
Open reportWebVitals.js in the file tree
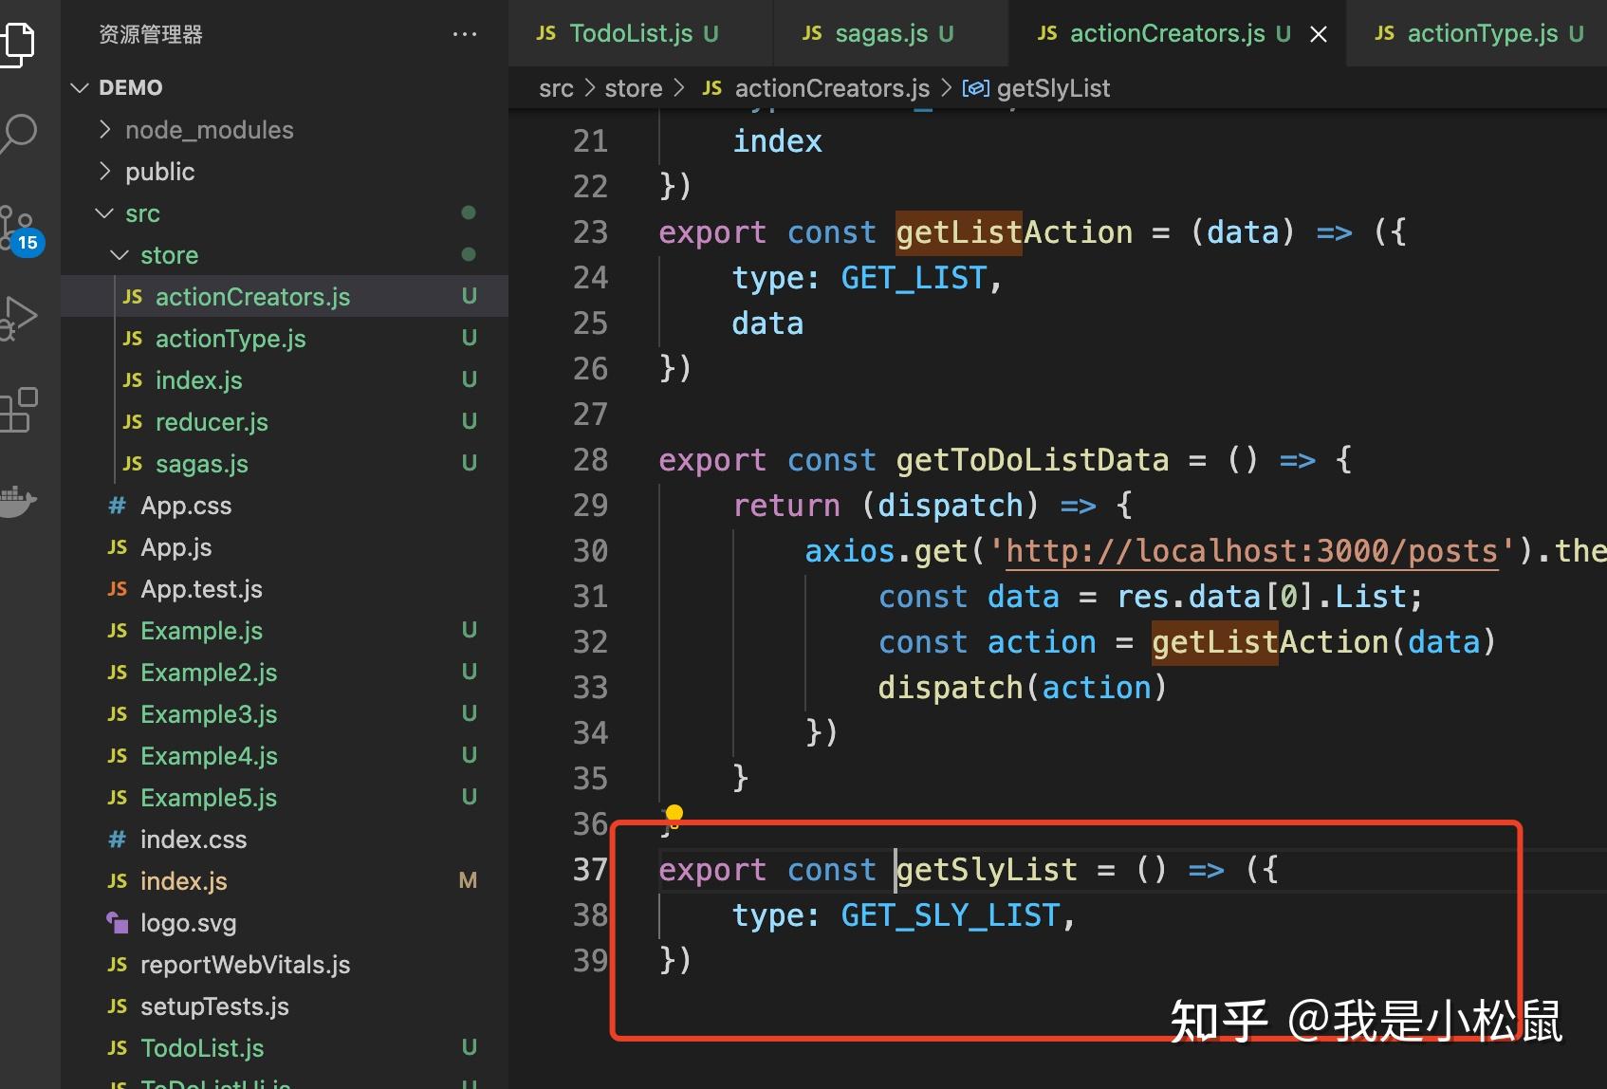click(285, 965)
